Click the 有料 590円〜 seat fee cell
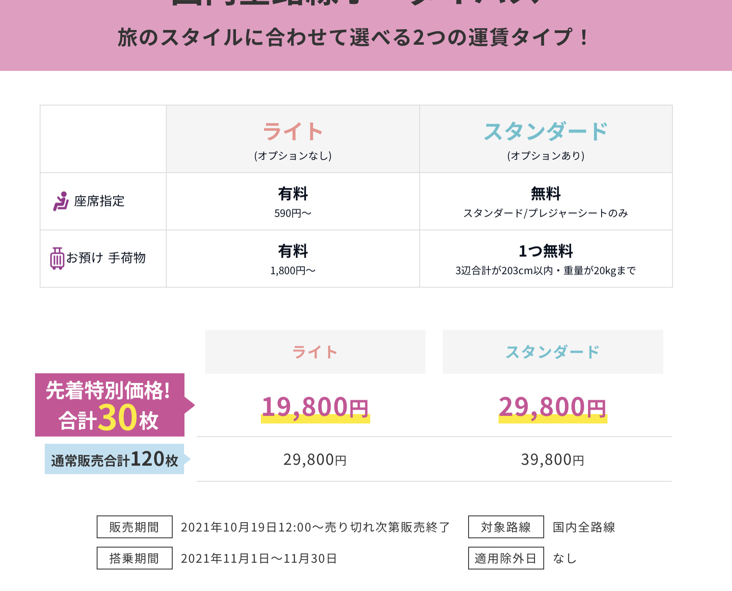 click(293, 201)
